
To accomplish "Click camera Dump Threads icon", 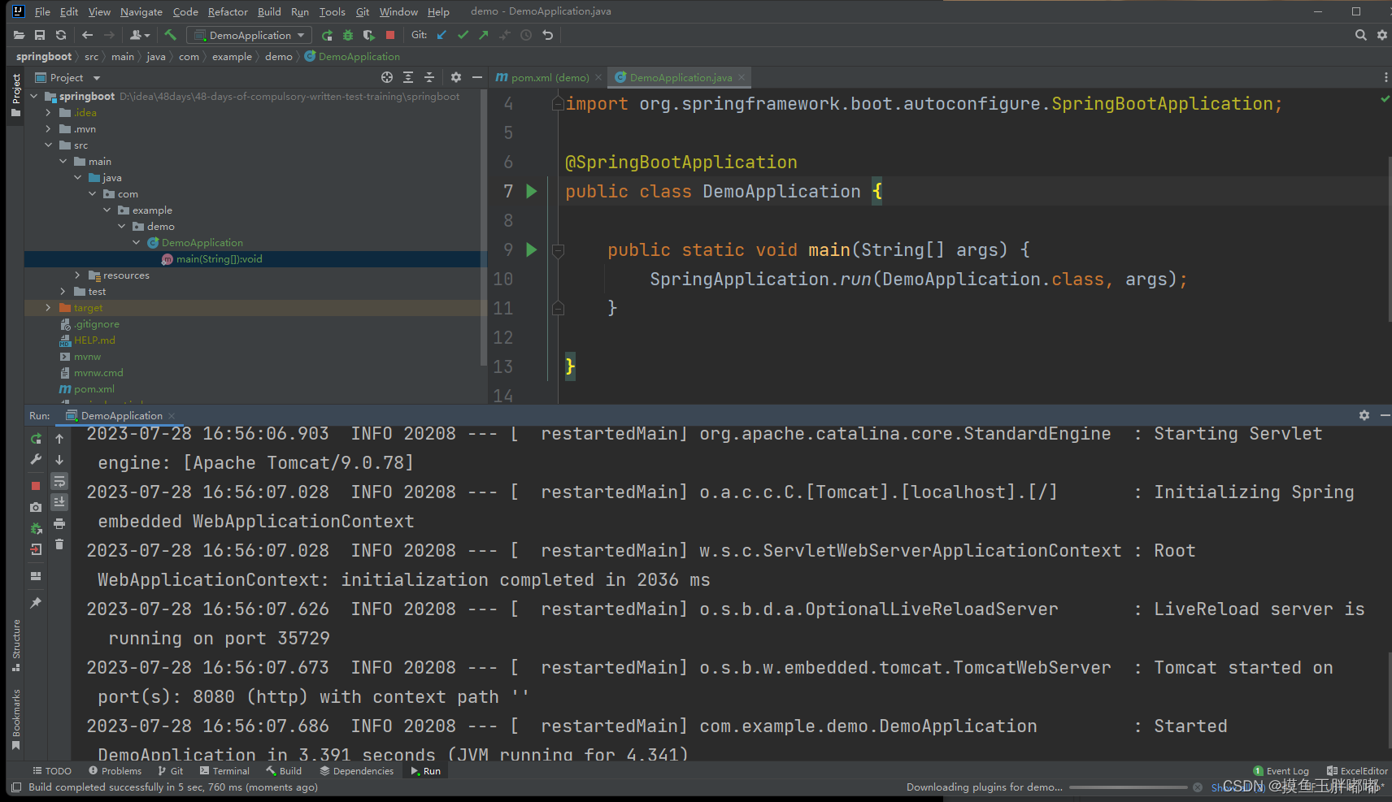I will (36, 507).
